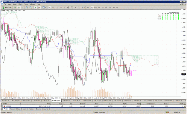Select the equidistant channel tool
This screenshot has width=187, height=114.
pyautogui.click(x=68, y=7)
